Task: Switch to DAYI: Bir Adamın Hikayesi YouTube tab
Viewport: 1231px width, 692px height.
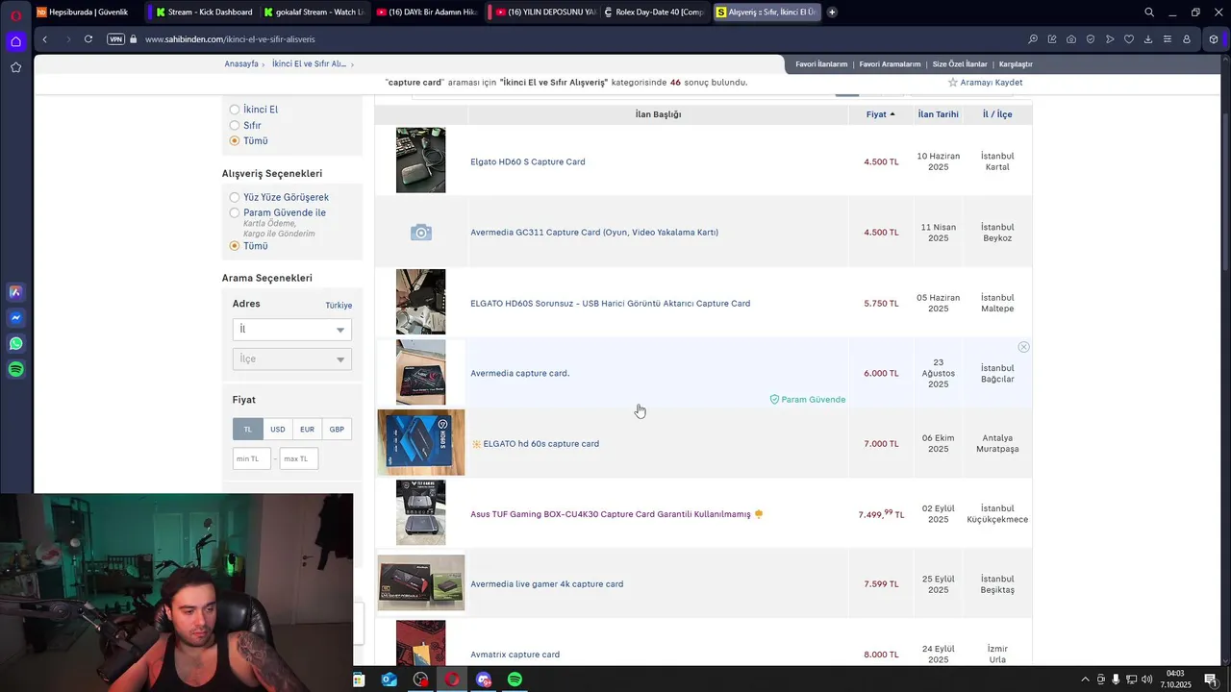Action: [x=427, y=12]
